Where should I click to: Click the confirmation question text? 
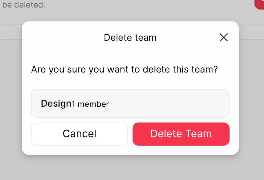click(124, 69)
